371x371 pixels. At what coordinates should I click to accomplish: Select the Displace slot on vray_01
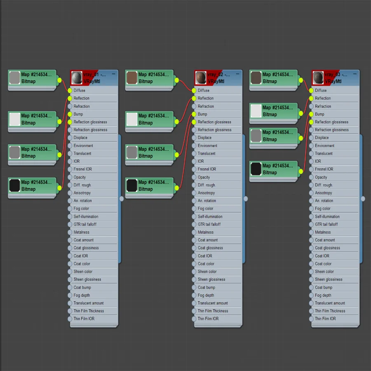point(94,138)
